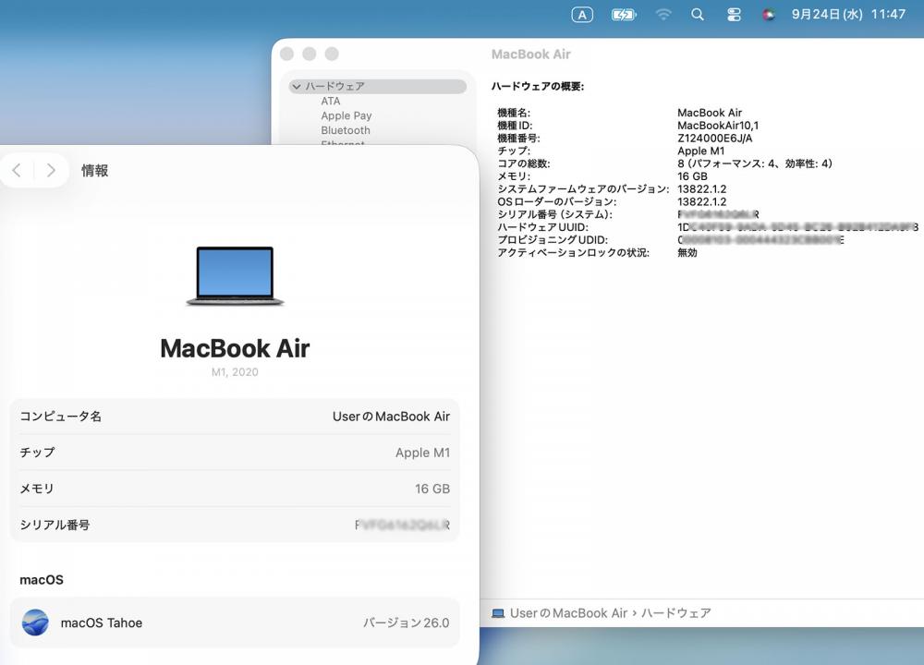Click the computer icon in the path bar
Image resolution: width=924 pixels, height=665 pixels.
pyautogui.click(x=498, y=613)
